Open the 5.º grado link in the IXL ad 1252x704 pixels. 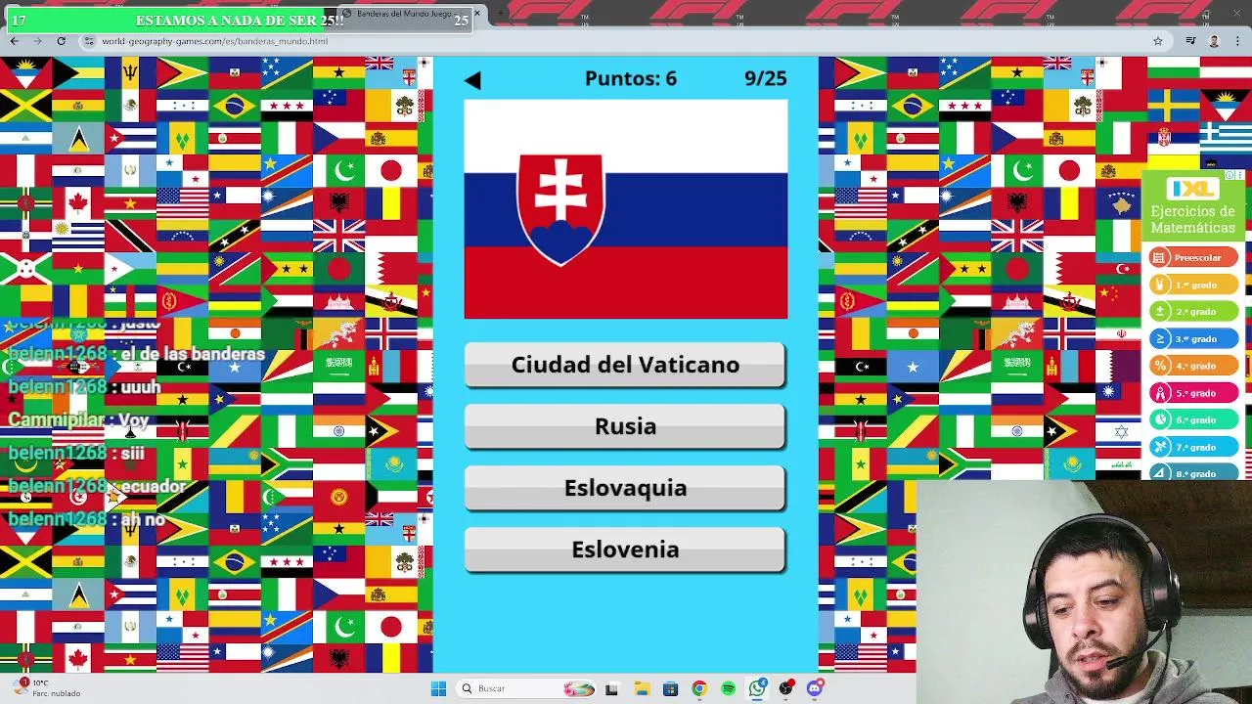click(x=1193, y=393)
